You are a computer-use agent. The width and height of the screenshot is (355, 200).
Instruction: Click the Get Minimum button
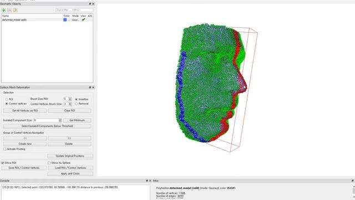[x=77, y=121]
